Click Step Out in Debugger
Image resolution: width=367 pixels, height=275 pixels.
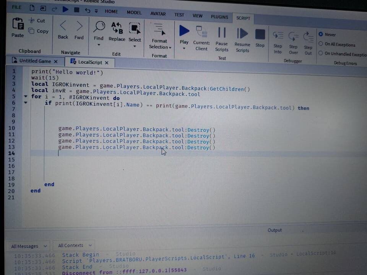tap(308, 37)
